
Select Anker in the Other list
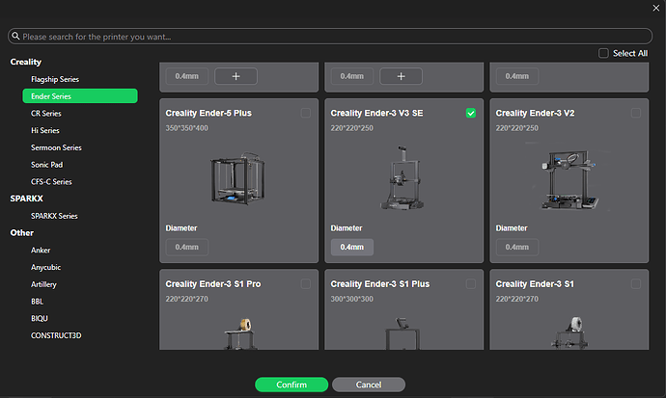[41, 250]
